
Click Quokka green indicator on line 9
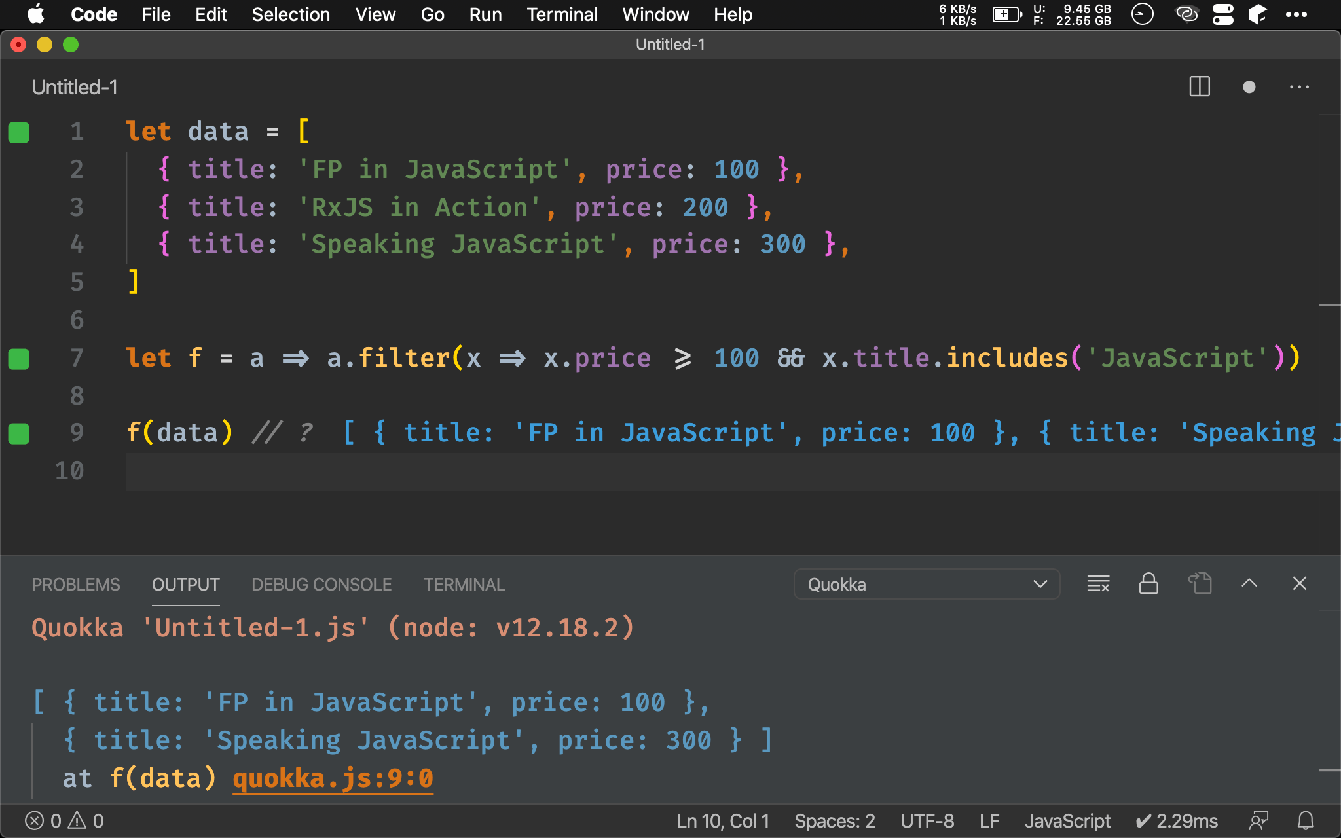(19, 433)
